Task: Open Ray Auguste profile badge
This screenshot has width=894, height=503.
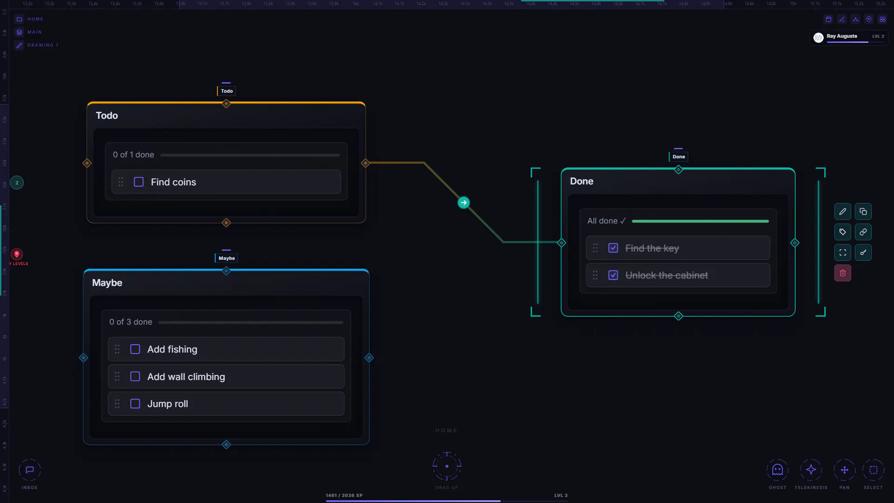Action: pos(848,37)
